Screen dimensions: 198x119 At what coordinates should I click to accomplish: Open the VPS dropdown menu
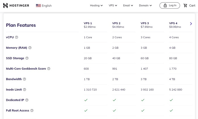pyautogui.click(x=113, y=5)
